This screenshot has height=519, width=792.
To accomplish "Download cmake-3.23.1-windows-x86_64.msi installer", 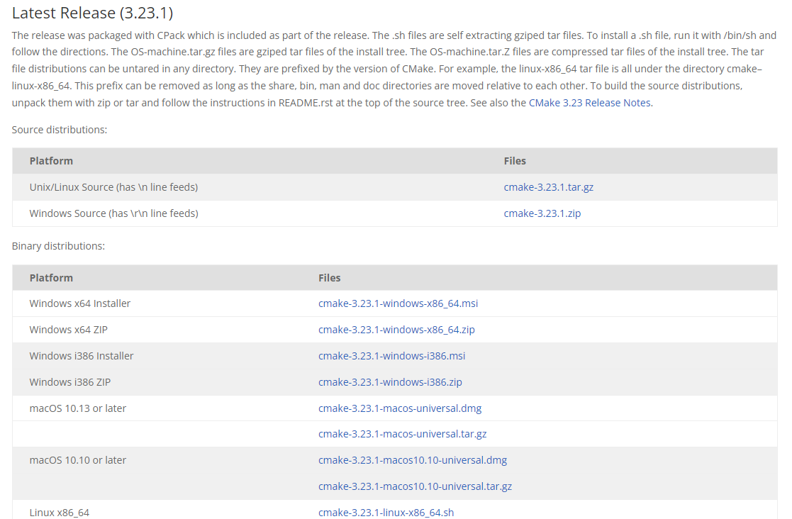I will pos(398,303).
